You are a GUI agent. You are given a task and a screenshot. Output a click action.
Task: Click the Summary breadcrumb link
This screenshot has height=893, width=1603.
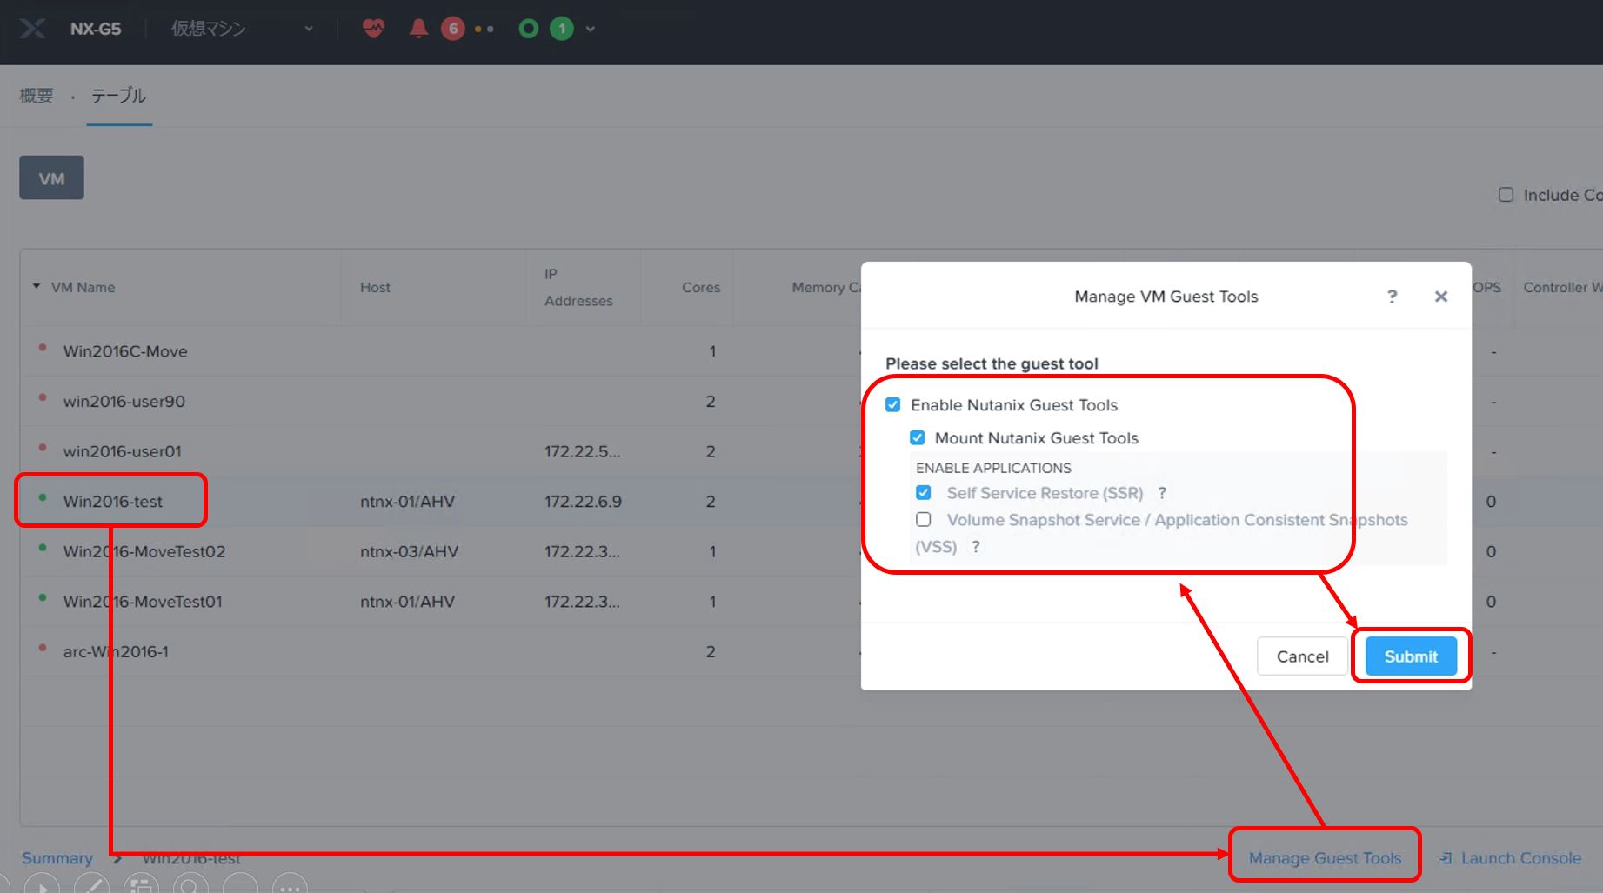point(57,858)
